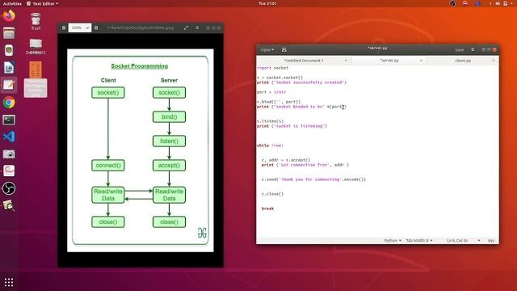Click the break statement line
This screenshot has width=517, height=291.
[x=267, y=209]
